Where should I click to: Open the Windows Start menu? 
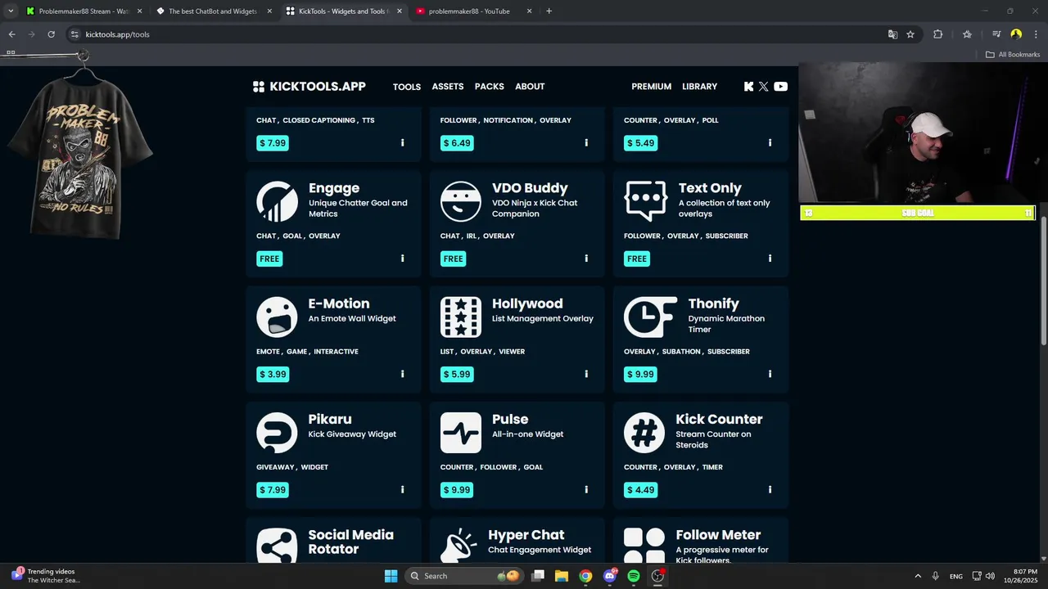[391, 576]
